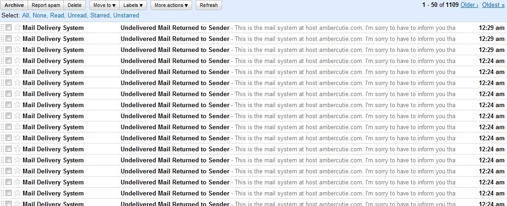The height and width of the screenshot is (206, 507).
Task: Open the More actions menu
Action: pos(171,6)
